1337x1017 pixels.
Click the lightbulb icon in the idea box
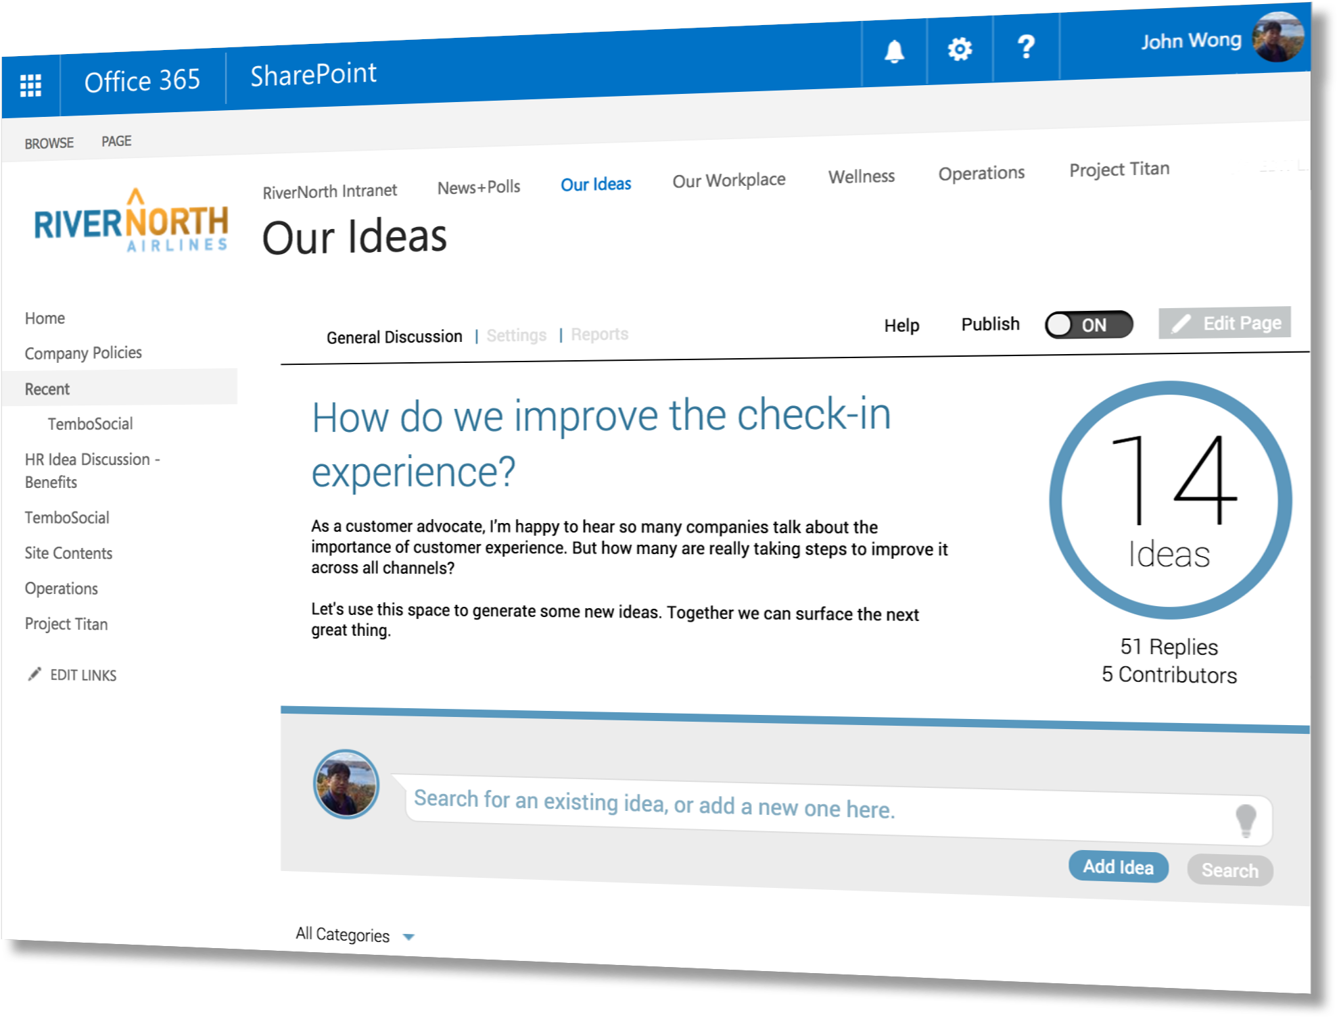(1248, 820)
